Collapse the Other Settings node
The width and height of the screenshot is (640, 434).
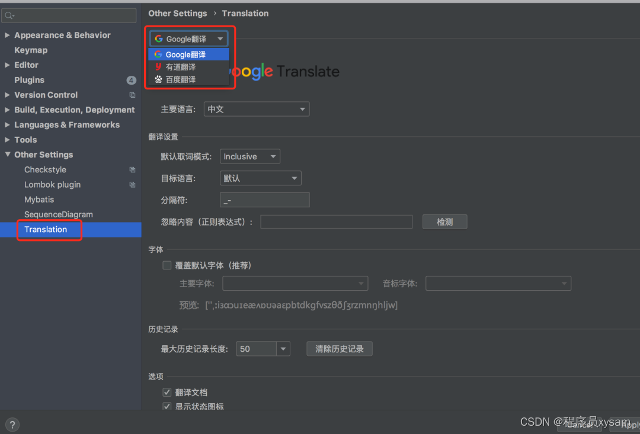(7, 155)
